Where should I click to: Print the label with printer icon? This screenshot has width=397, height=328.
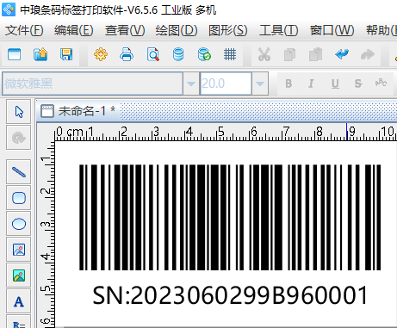(x=127, y=54)
